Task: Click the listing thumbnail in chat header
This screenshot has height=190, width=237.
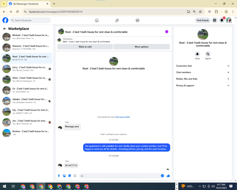Action: (x=61, y=32)
